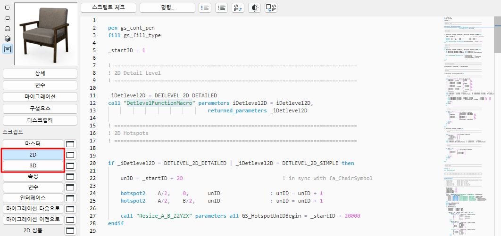501x236 pixels.
Task: Click "returned_parameters" keyword on line 13
Action: click(x=237, y=110)
